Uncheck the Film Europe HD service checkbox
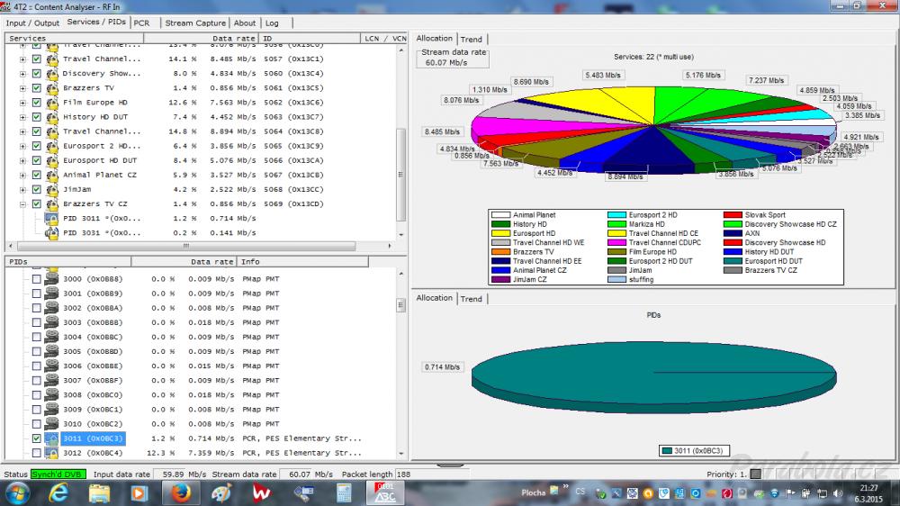Viewport: 900px width, 506px height. pyautogui.click(x=37, y=103)
